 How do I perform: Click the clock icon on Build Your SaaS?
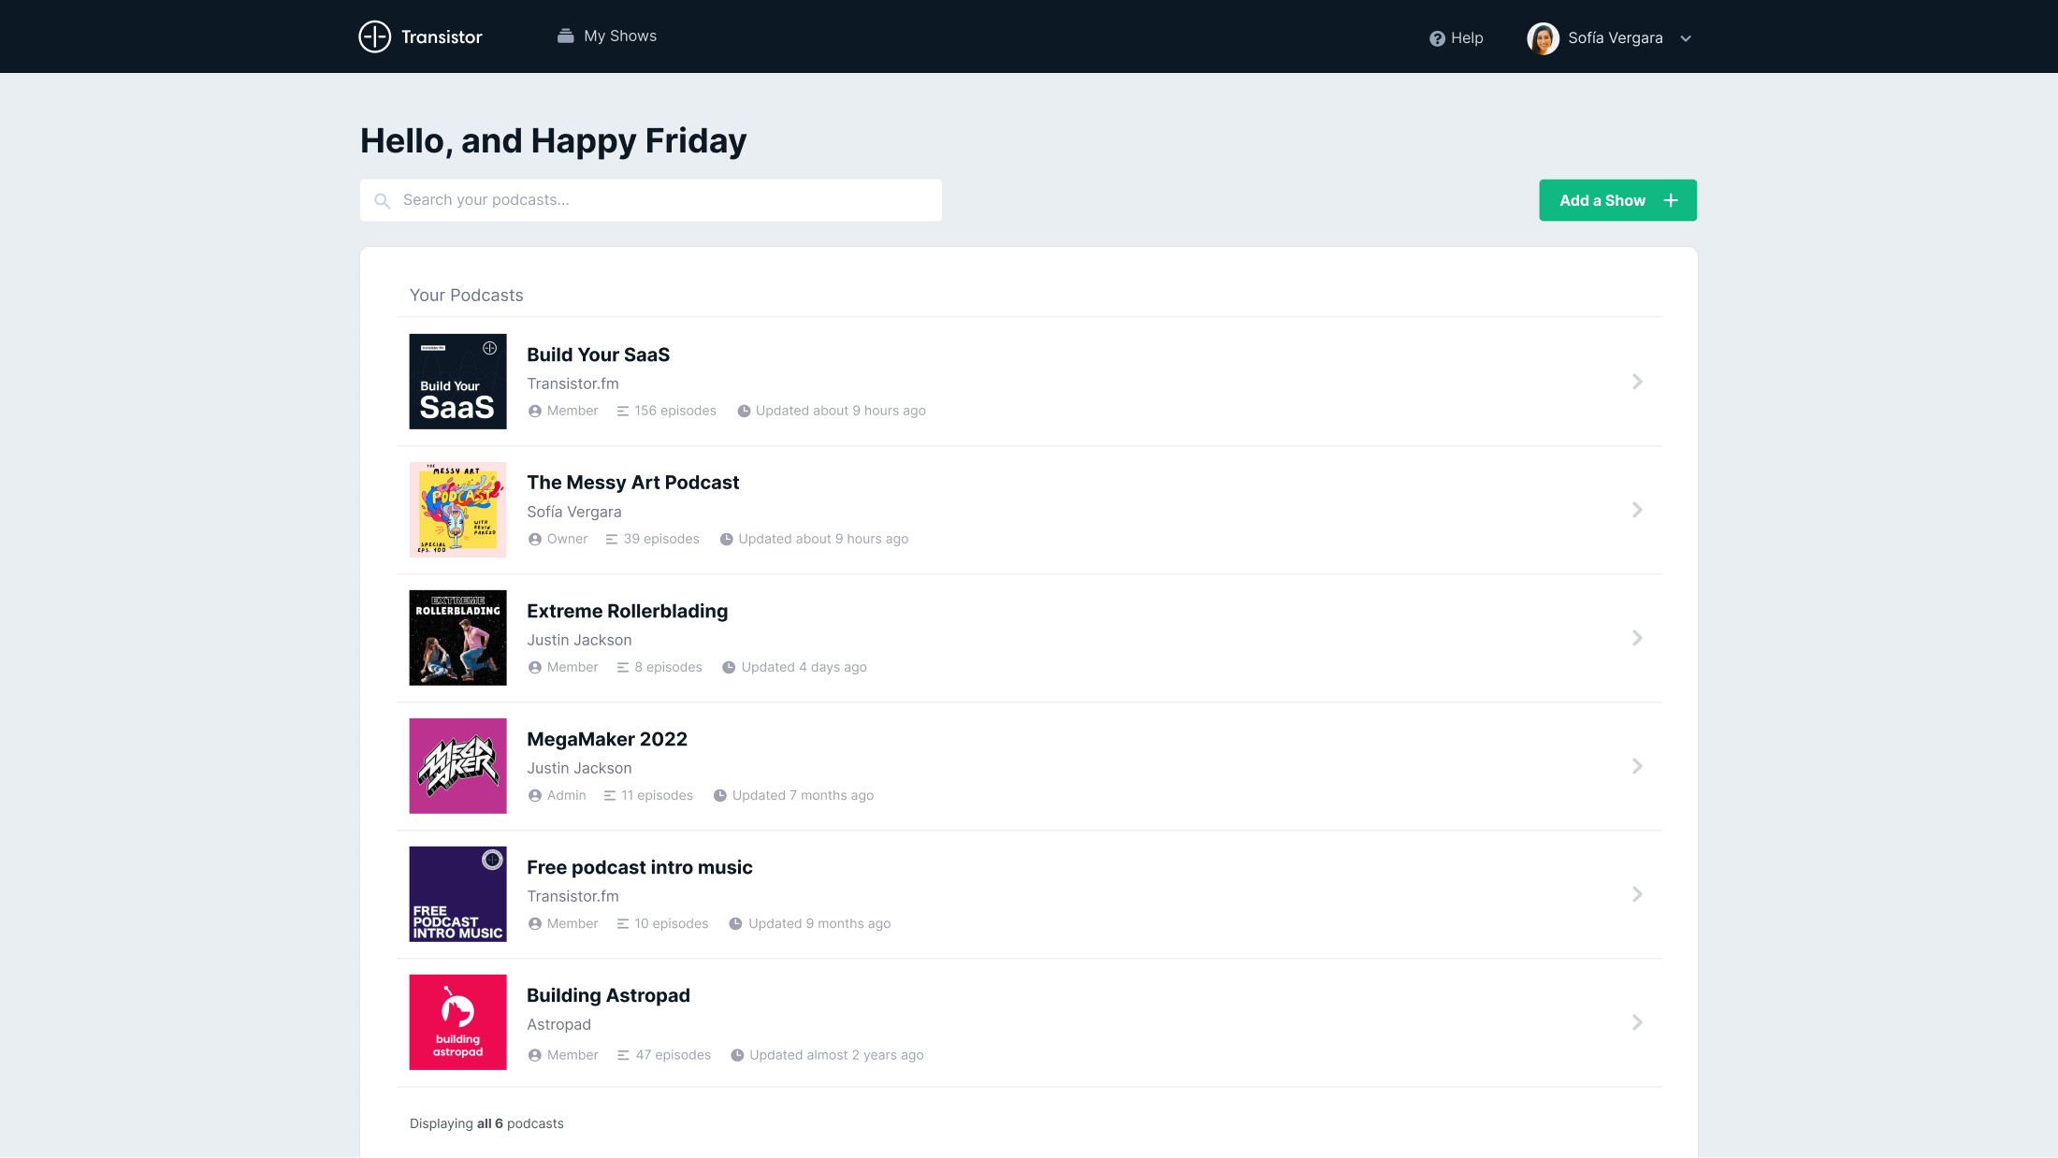[744, 411]
